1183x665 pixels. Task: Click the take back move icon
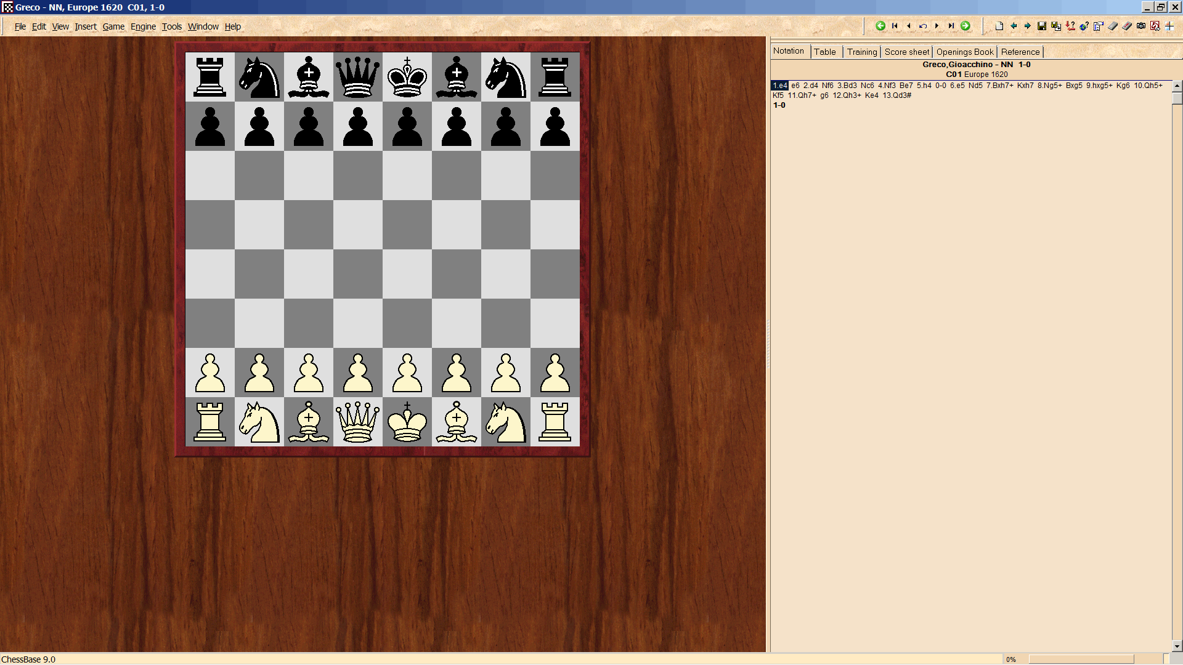coord(923,26)
